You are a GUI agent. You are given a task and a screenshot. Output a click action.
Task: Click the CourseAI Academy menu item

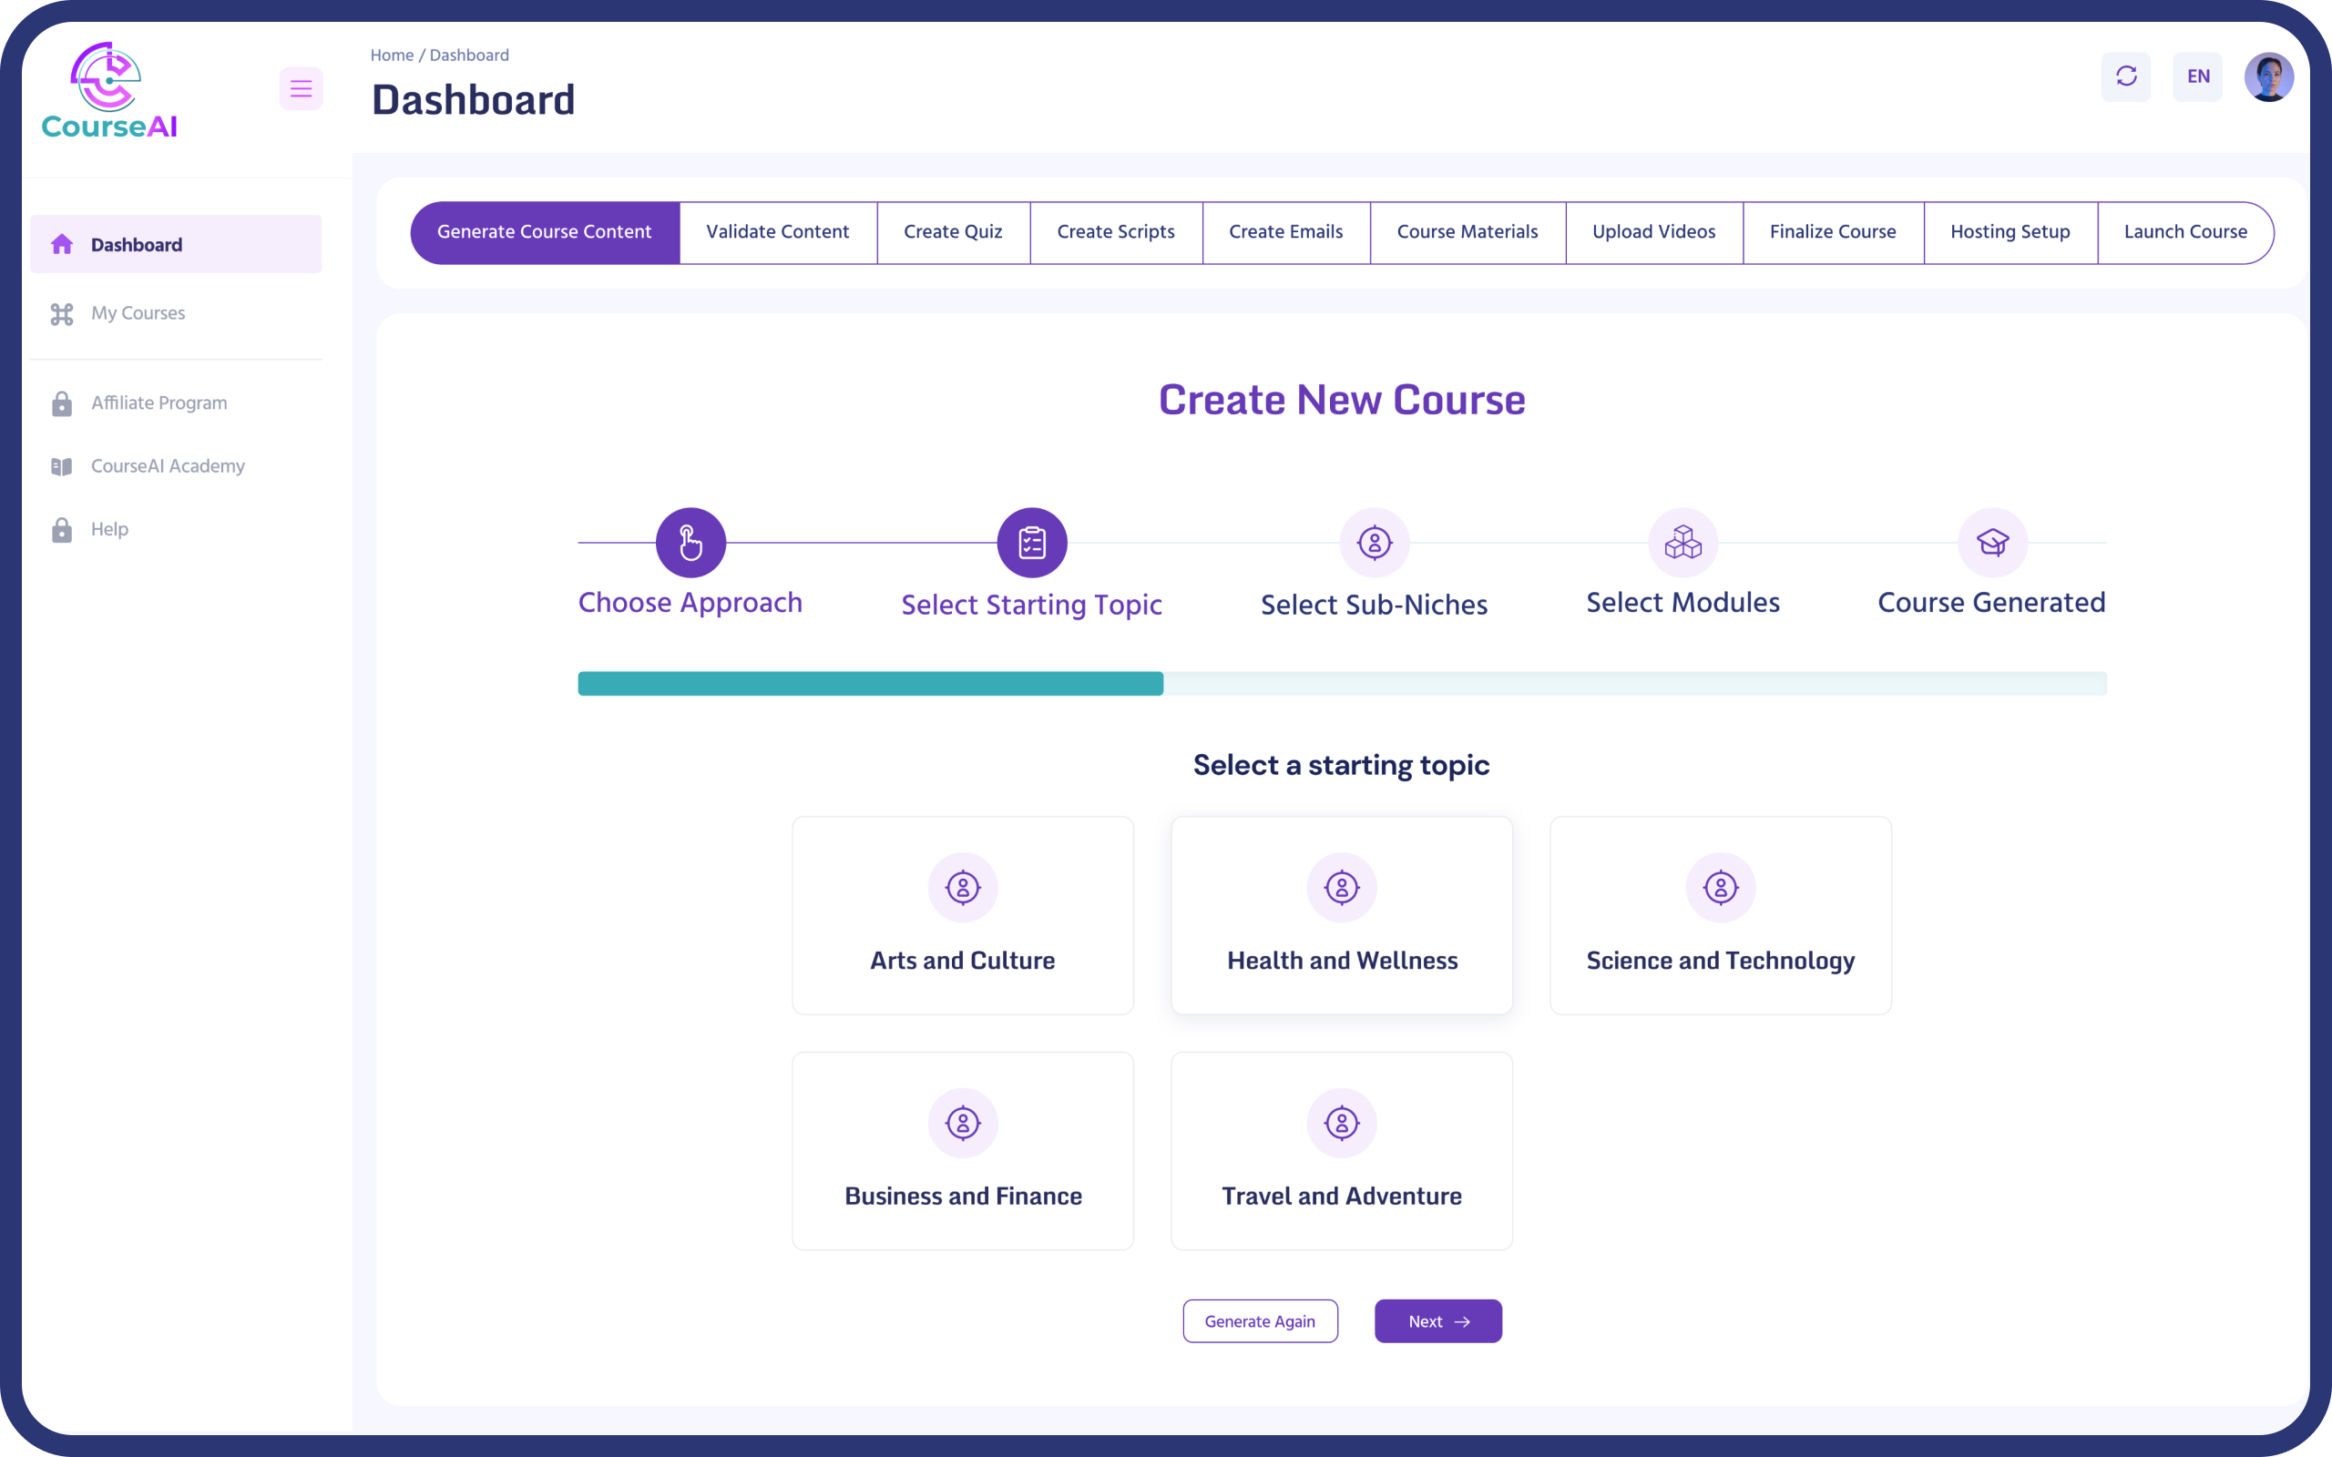[166, 465]
